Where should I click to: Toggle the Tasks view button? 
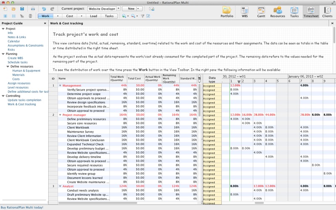109,16
